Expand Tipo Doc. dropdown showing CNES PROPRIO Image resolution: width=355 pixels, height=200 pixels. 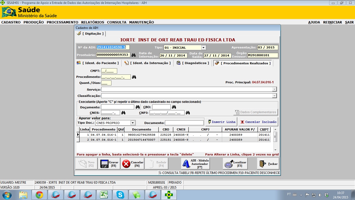click(133, 123)
